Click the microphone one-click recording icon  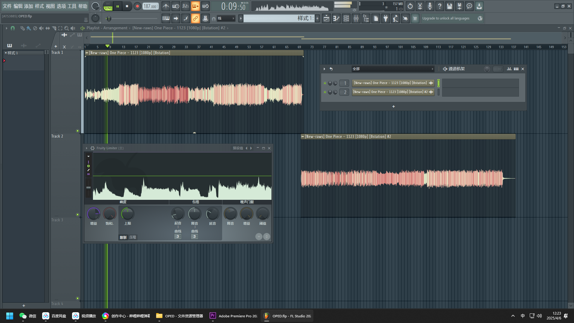pos(430,6)
